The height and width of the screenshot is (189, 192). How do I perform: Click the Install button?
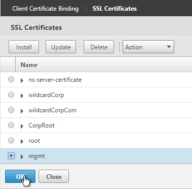24,47
